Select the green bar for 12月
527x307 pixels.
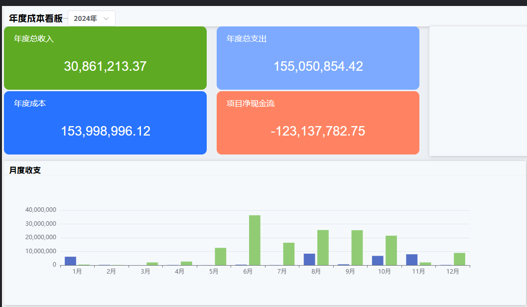tap(459, 259)
